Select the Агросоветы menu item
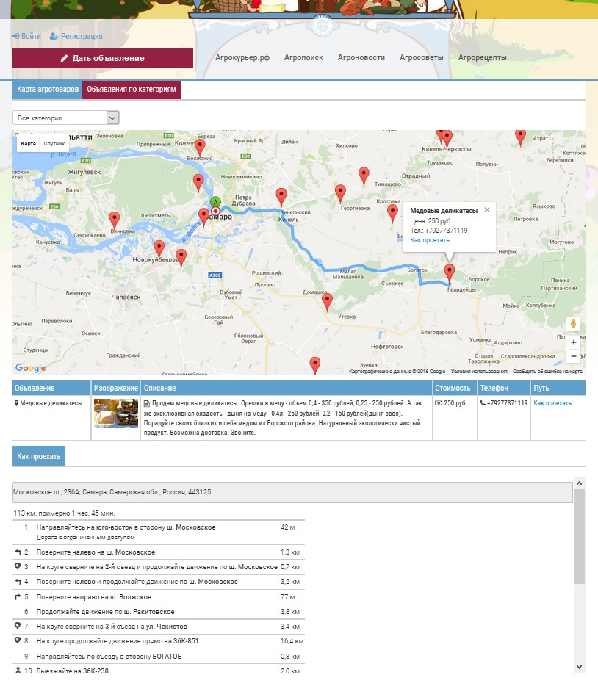The image size is (598, 686). point(421,57)
